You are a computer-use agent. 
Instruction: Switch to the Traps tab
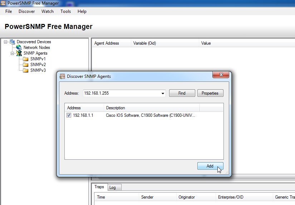[x=99, y=187]
